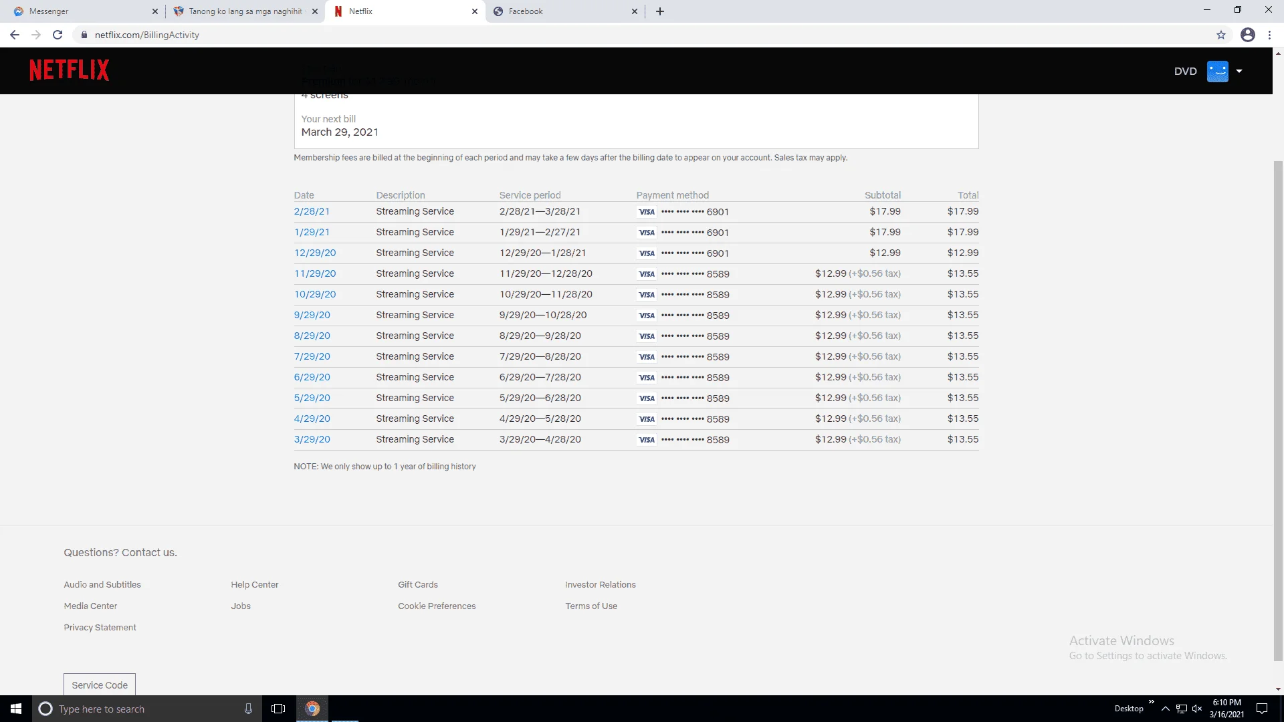1284x722 pixels.
Task: Open Audio and Subtitles footer link
Action: (x=102, y=585)
